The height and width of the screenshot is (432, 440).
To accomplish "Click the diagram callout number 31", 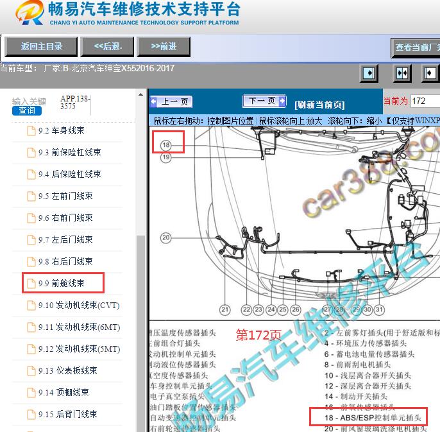I will tap(379, 310).
